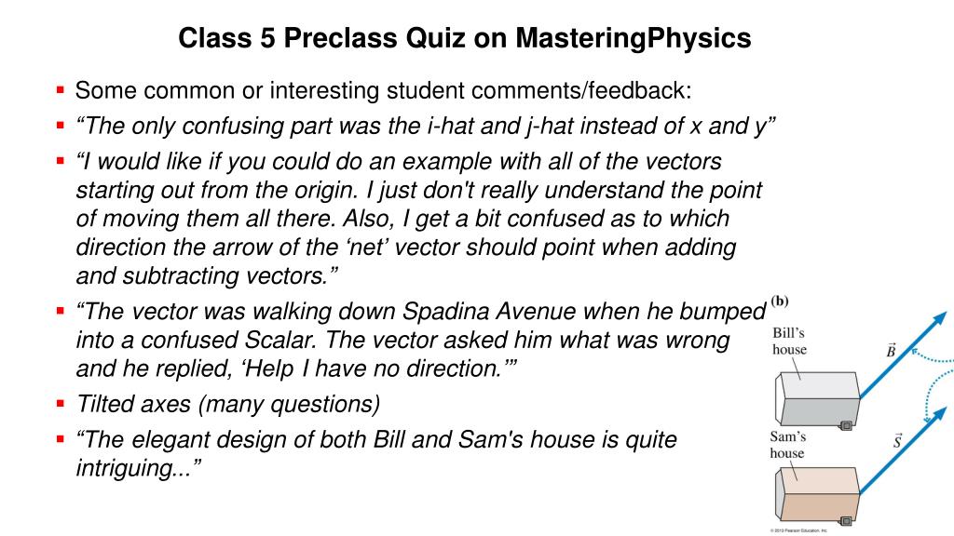The height and width of the screenshot is (536, 954).
Task: Click the vector S label
Action: click(x=897, y=440)
